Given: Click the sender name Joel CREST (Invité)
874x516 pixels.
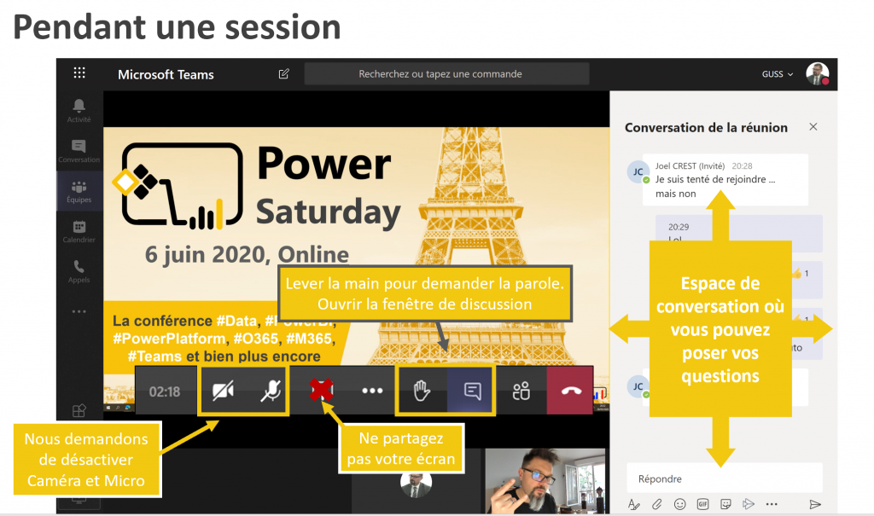Looking at the screenshot, I should point(690,166).
